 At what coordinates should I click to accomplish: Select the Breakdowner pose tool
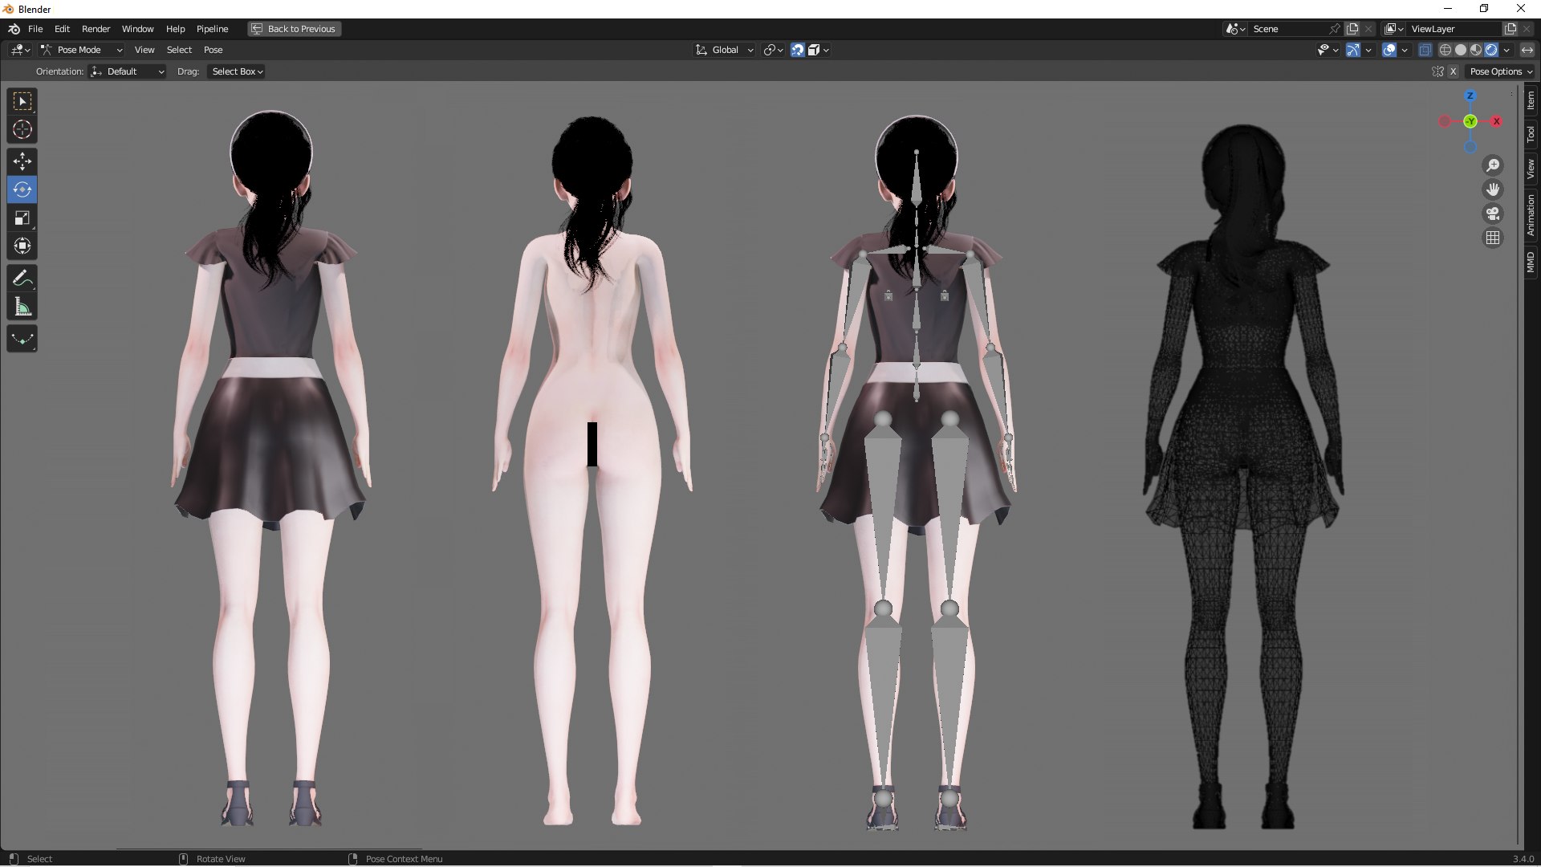pyautogui.click(x=22, y=339)
